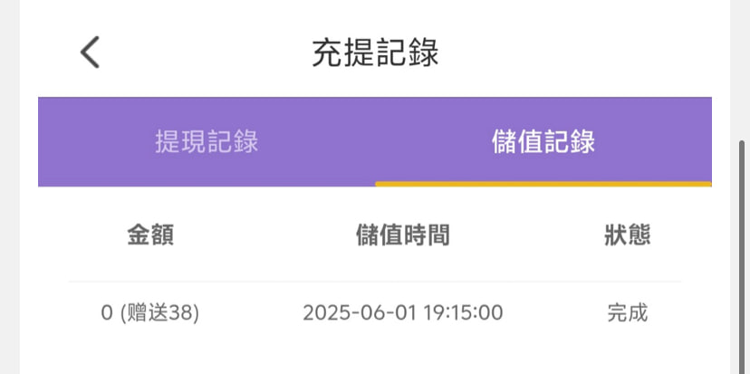
Task: Click the purple bar between the two tabs
Action: 375,142
